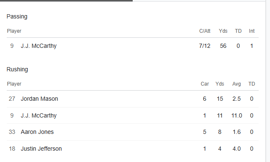Click the passing Yds column header
The image size is (270, 162).
point(223,31)
